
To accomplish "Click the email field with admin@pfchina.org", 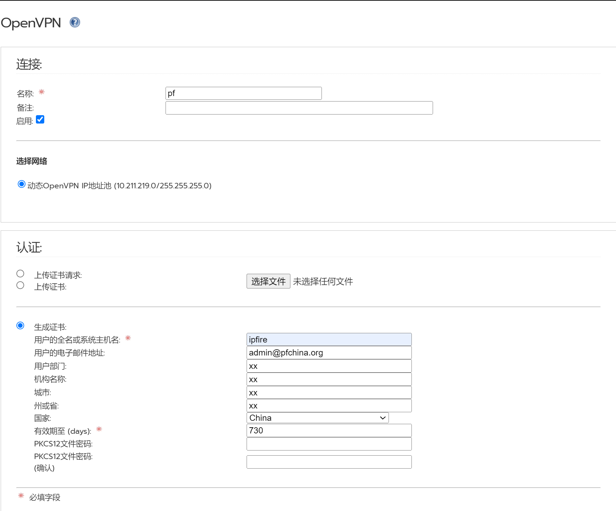I will tap(329, 353).
